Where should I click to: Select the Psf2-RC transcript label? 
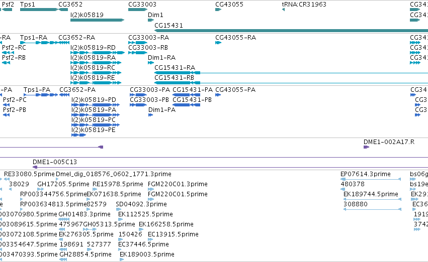coord(14,48)
